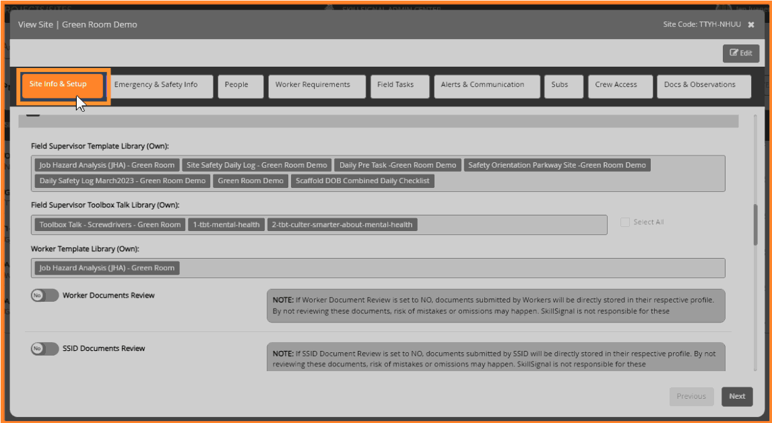Select the Green Room Demo template tag
The width and height of the screenshot is (772, 423).
point(251,181)
